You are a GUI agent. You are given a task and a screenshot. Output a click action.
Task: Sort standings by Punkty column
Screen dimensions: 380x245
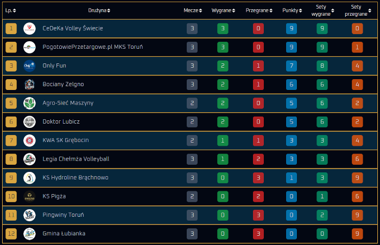pyautogui.click(x=293, y=10)
